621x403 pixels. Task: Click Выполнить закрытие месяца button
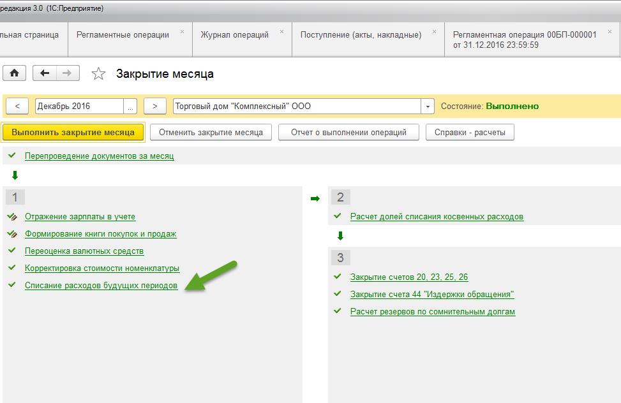click(73, 132)
